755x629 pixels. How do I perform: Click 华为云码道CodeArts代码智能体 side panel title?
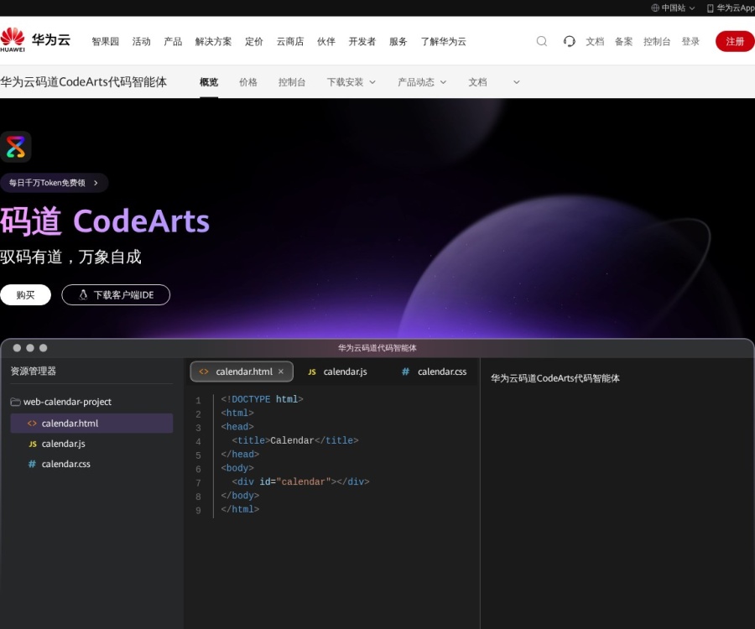pyautogui.click(x=555, y=378)
